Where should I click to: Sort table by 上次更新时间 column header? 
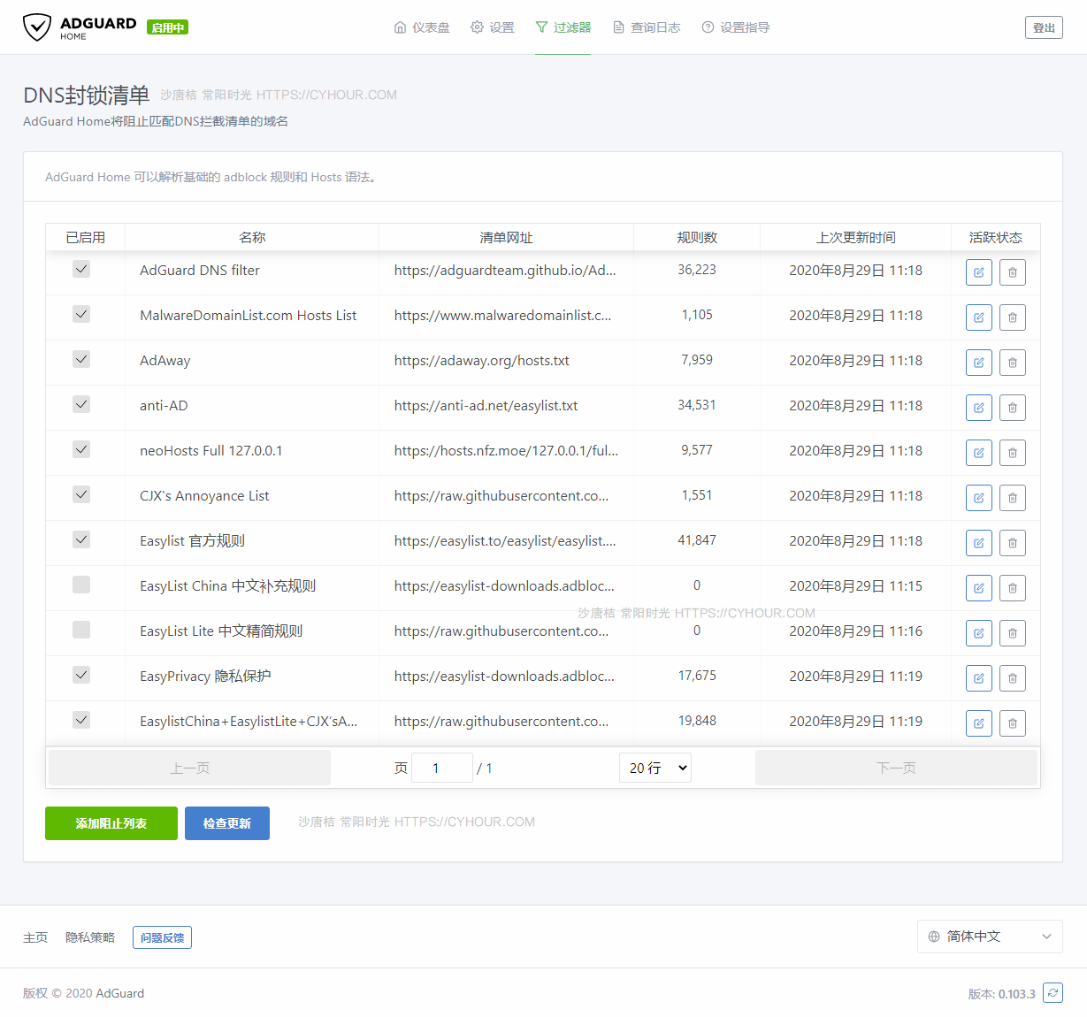[x=855, y=237]
